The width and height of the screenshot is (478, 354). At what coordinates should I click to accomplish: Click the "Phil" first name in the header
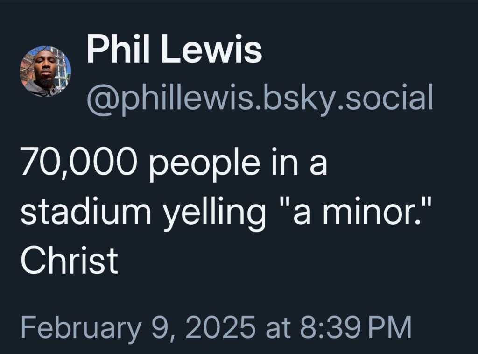[118, 50]
